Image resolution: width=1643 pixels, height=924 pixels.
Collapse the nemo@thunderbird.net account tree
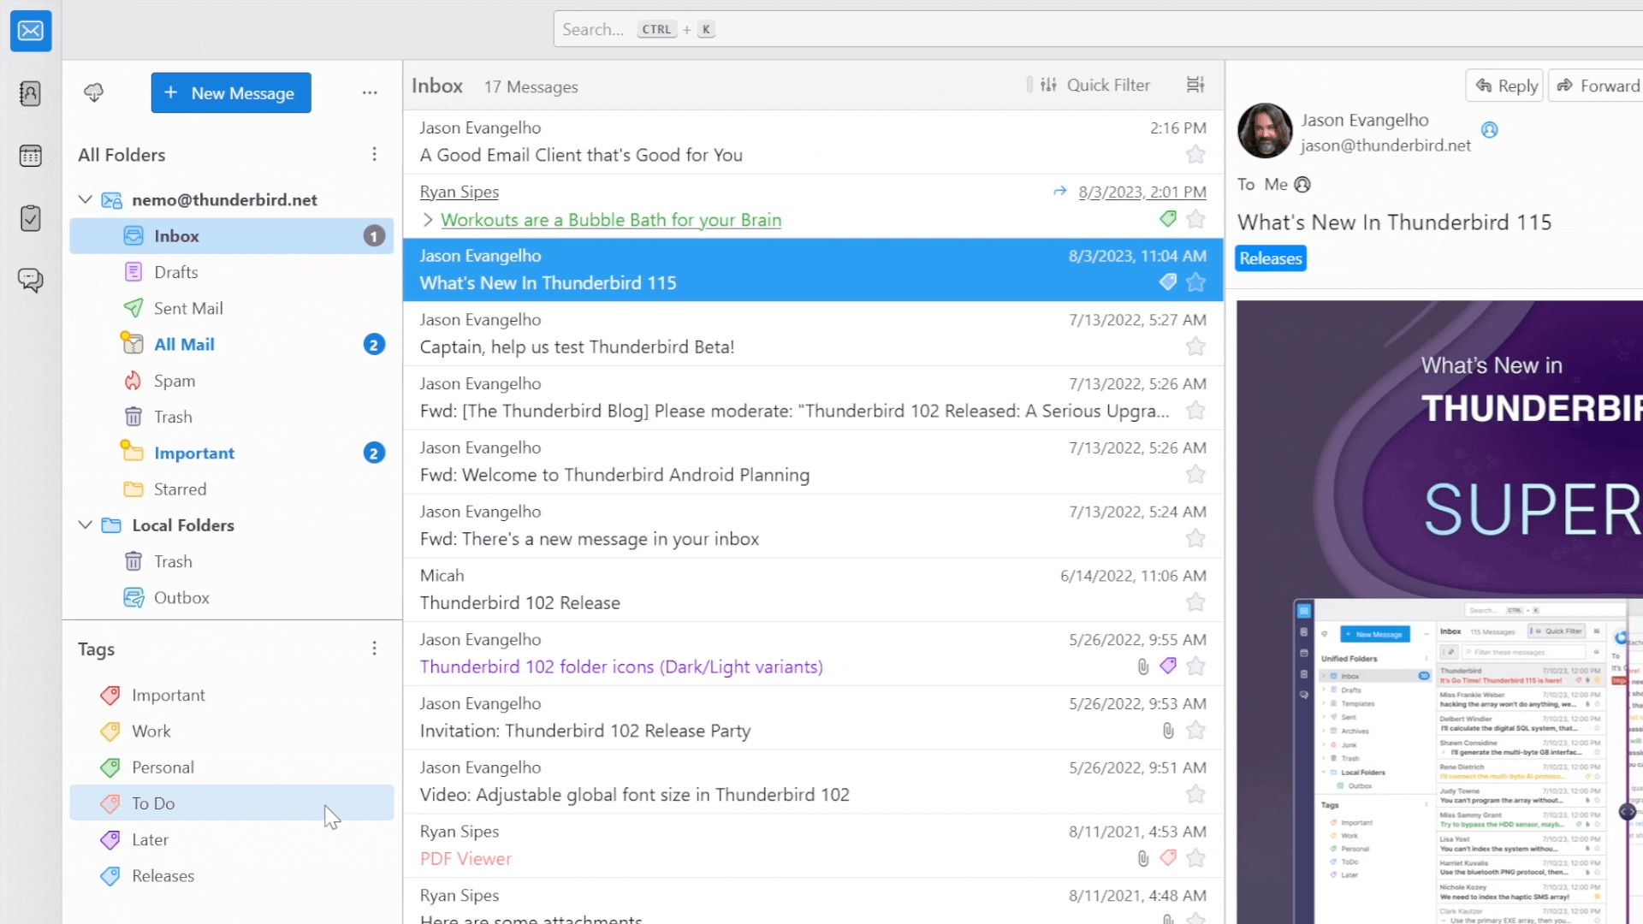point(86,199)
